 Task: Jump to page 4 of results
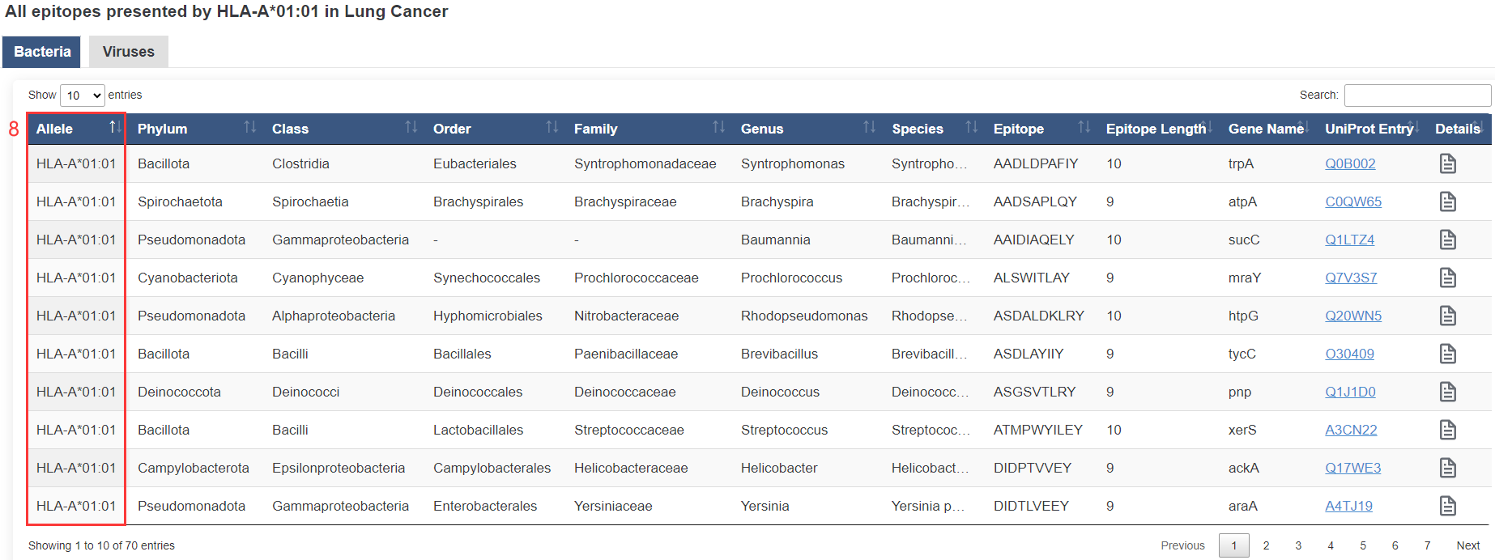click(x=1331, y=545)
